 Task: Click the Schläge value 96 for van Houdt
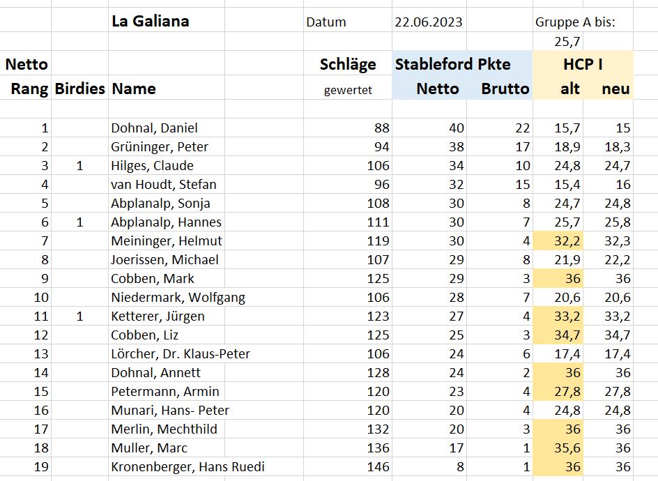point(381,185)
